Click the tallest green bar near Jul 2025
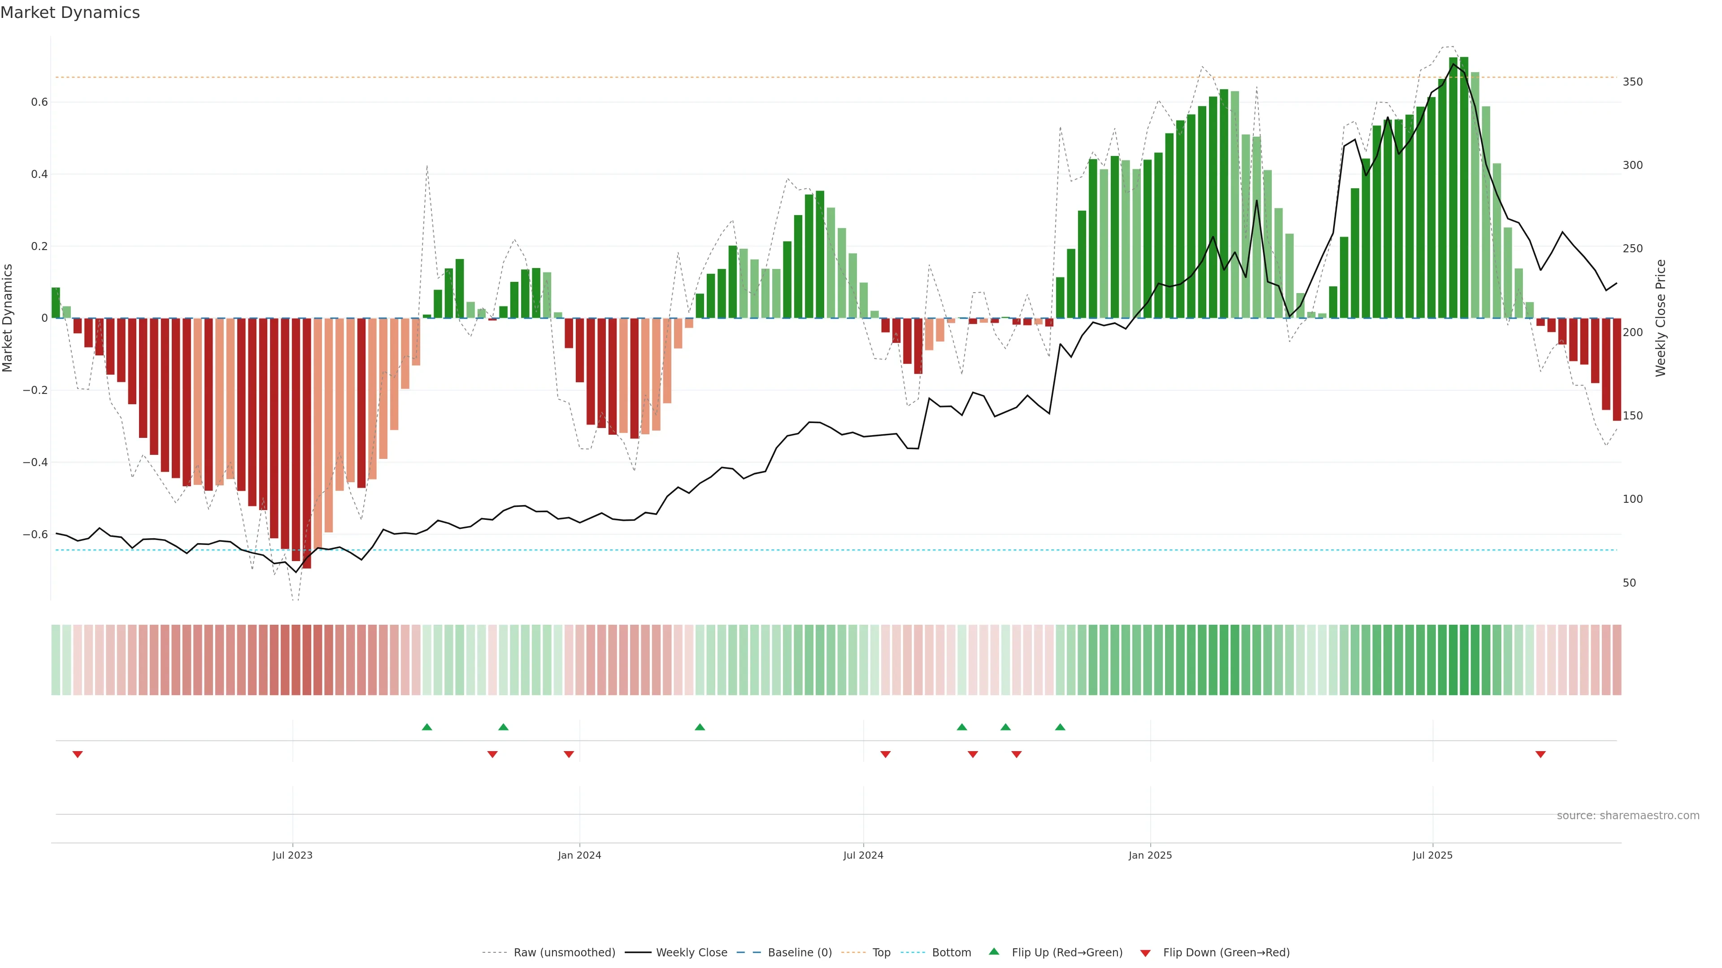The image size is (1722, 968). coord(1464,187)
